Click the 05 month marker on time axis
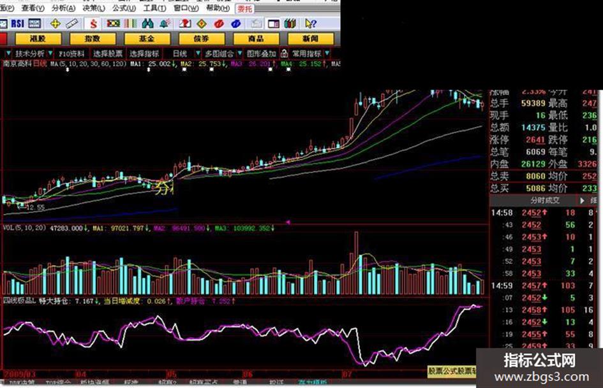 [x=171, y=374]
